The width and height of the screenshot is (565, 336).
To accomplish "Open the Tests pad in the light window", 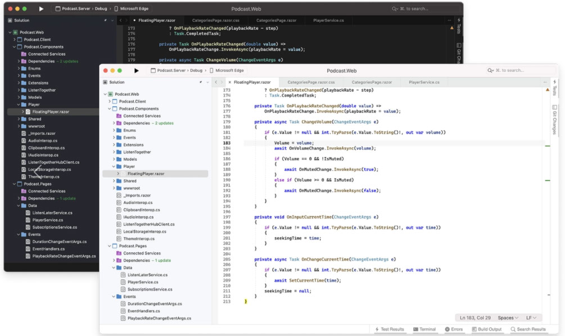I will pos(554,87).
